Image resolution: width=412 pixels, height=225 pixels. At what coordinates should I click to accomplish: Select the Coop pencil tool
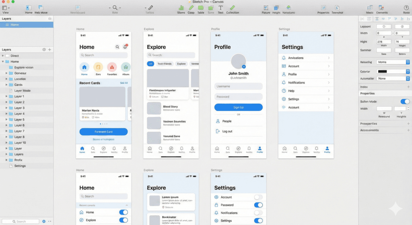(191, 8)
